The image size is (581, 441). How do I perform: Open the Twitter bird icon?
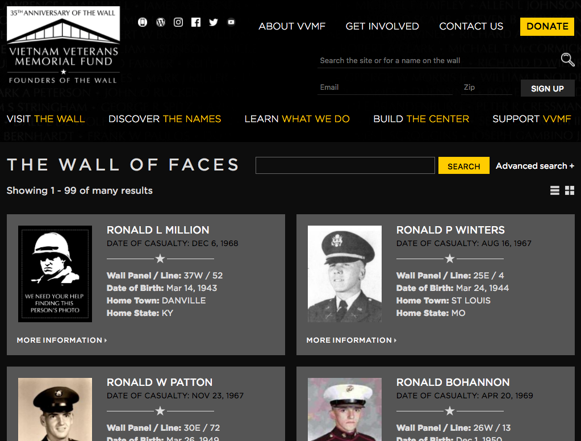(214, 22)
